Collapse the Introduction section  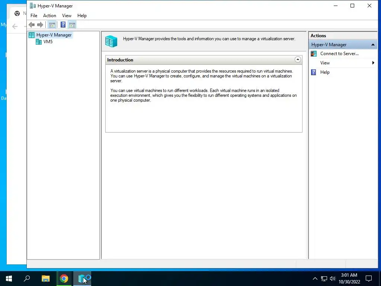(x=298, y=60)
